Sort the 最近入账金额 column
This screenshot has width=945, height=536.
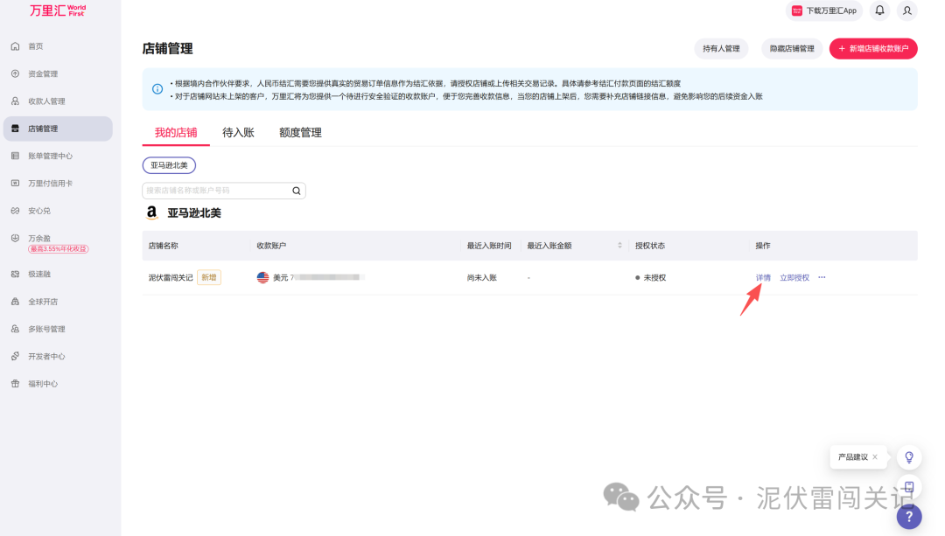pyautogui.click(x=619, y=246)
